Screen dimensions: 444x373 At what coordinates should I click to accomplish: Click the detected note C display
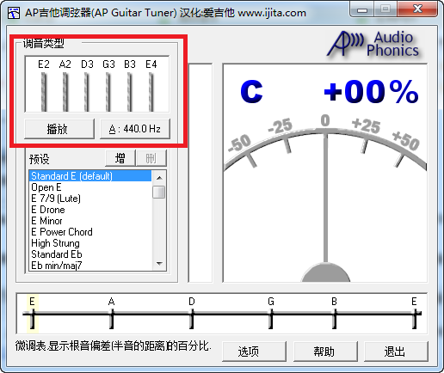[251, 92]
